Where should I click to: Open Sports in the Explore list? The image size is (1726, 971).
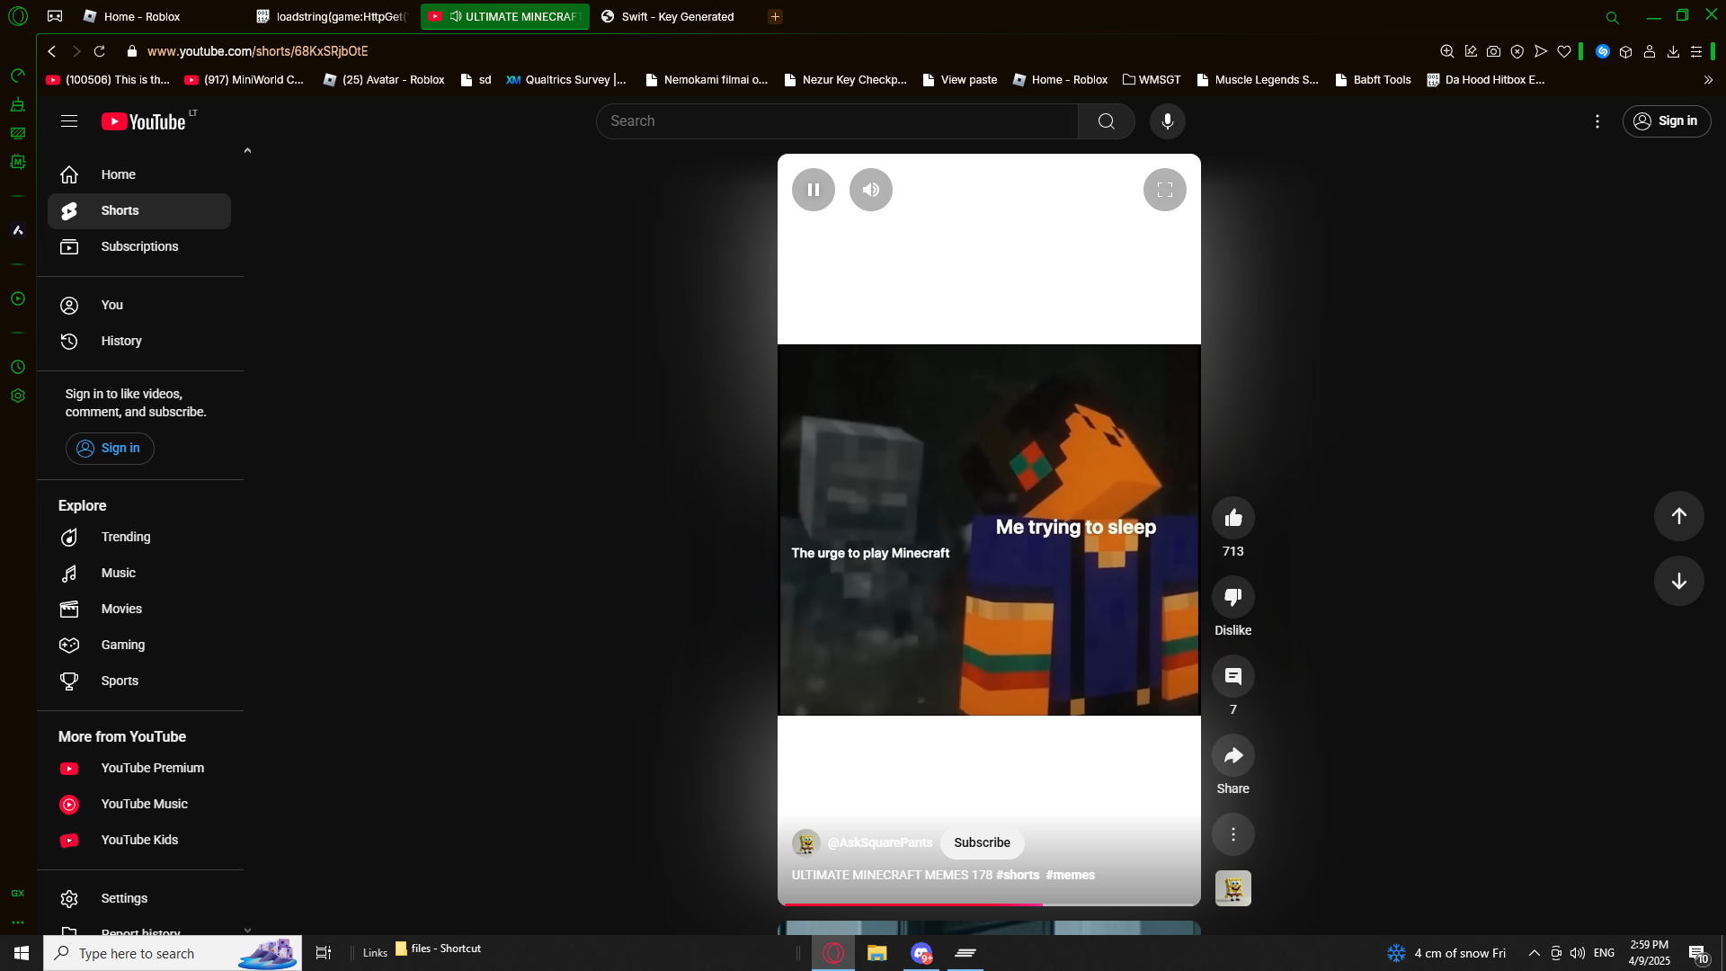coord(139,681)
